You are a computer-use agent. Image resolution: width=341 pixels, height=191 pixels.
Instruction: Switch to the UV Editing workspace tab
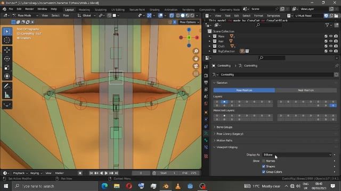click(118, 10)
